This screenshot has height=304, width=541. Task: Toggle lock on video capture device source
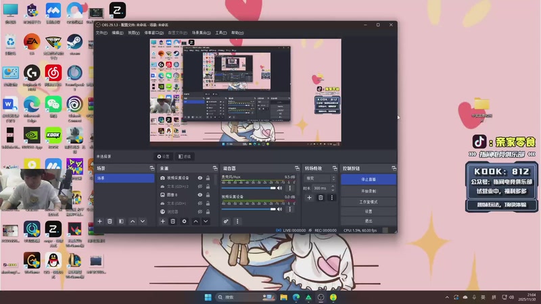click(208, 178)
